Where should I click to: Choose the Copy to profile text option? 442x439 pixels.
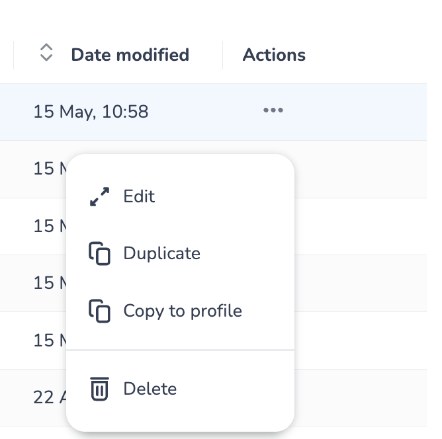(183, 311)
